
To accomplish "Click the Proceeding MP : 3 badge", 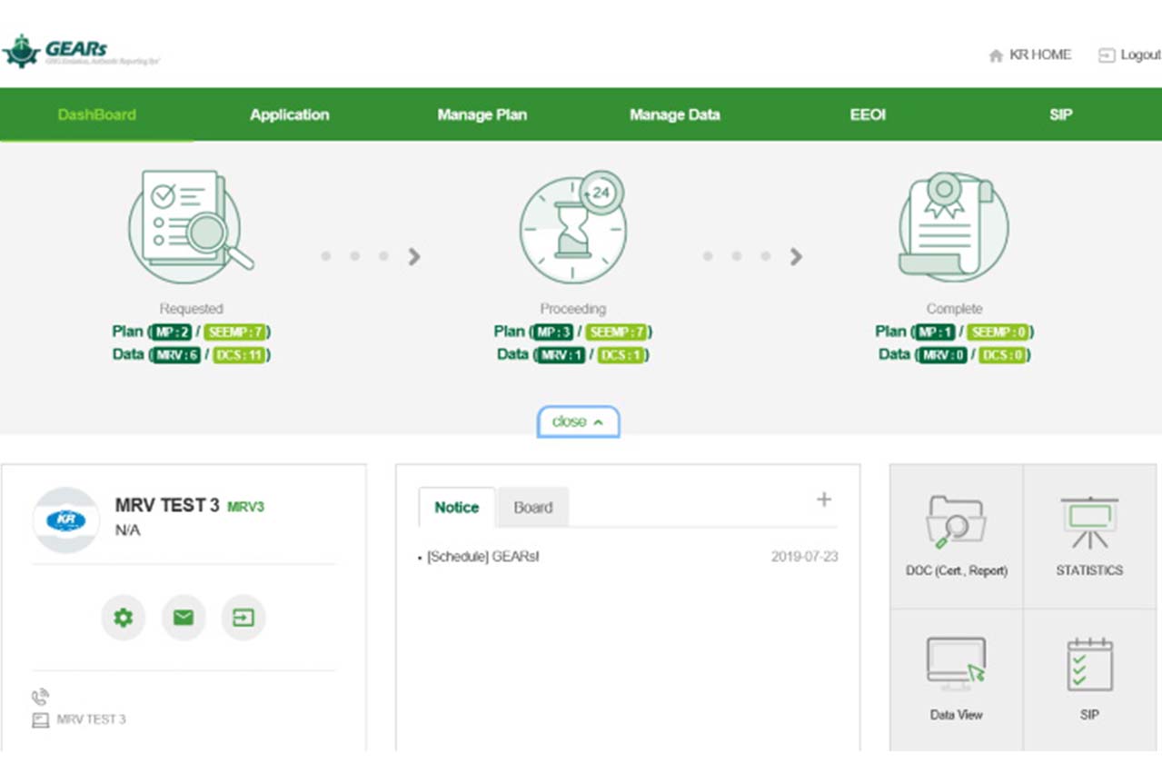I will [x=553, y=332].
